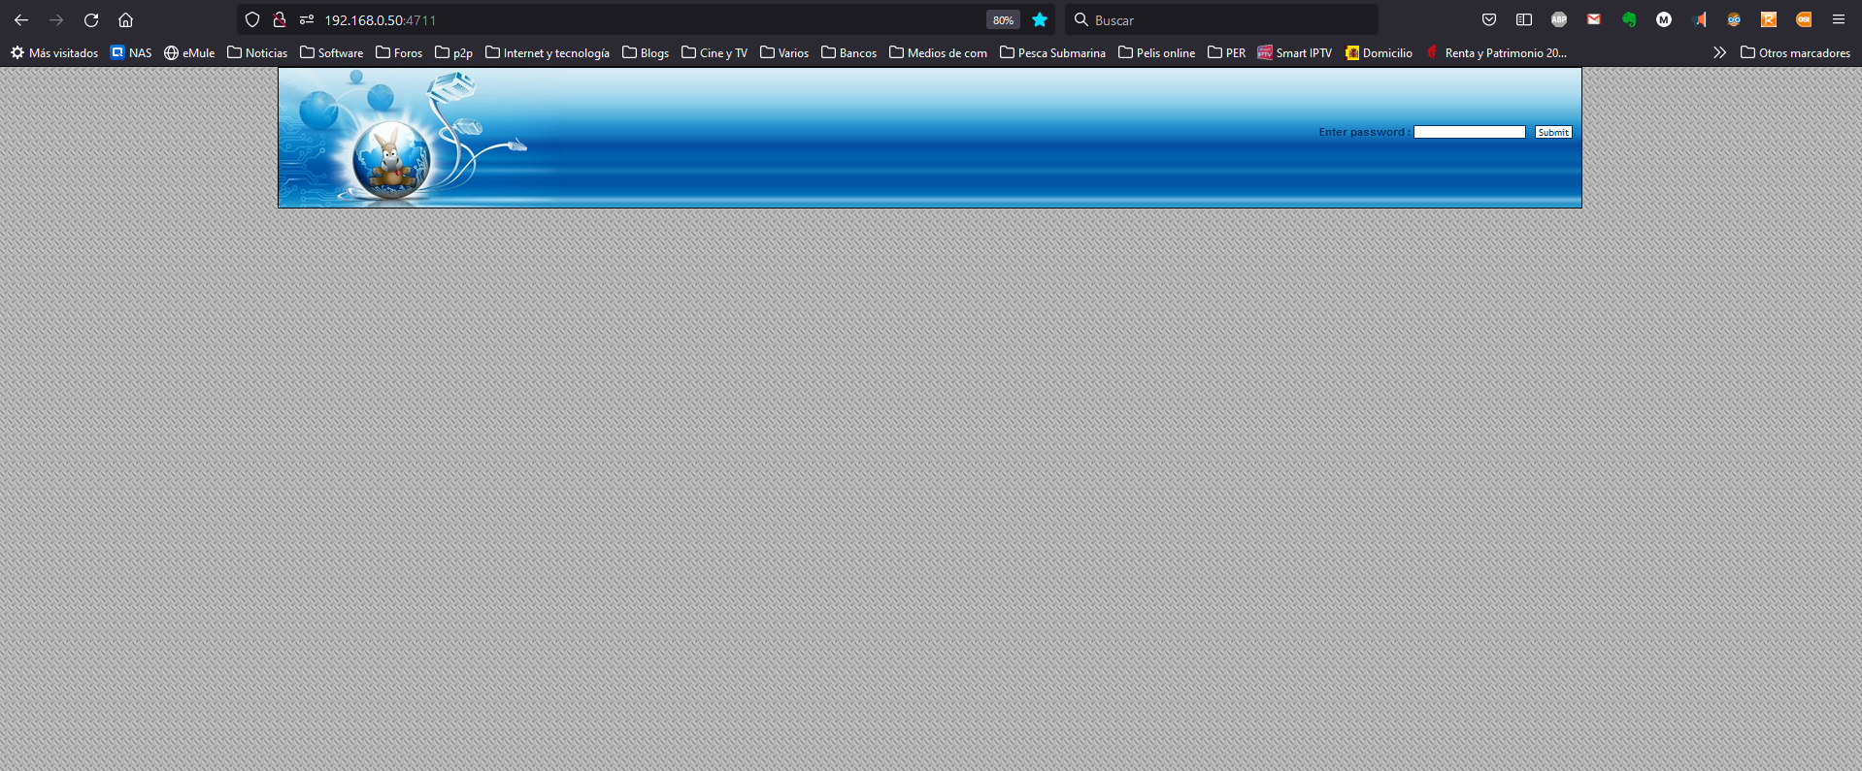Save page to Pocket
1862x771 pixels.
click(1489, 19)
